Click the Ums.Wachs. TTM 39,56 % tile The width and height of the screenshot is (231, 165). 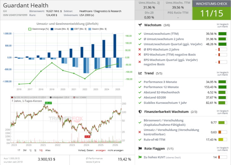click(x=178, y=5)
